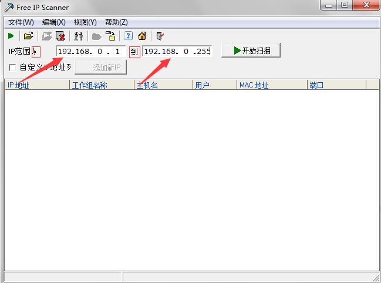
Task: Open the 帮助(Z) menu
Action: click(x=116, y=22)
